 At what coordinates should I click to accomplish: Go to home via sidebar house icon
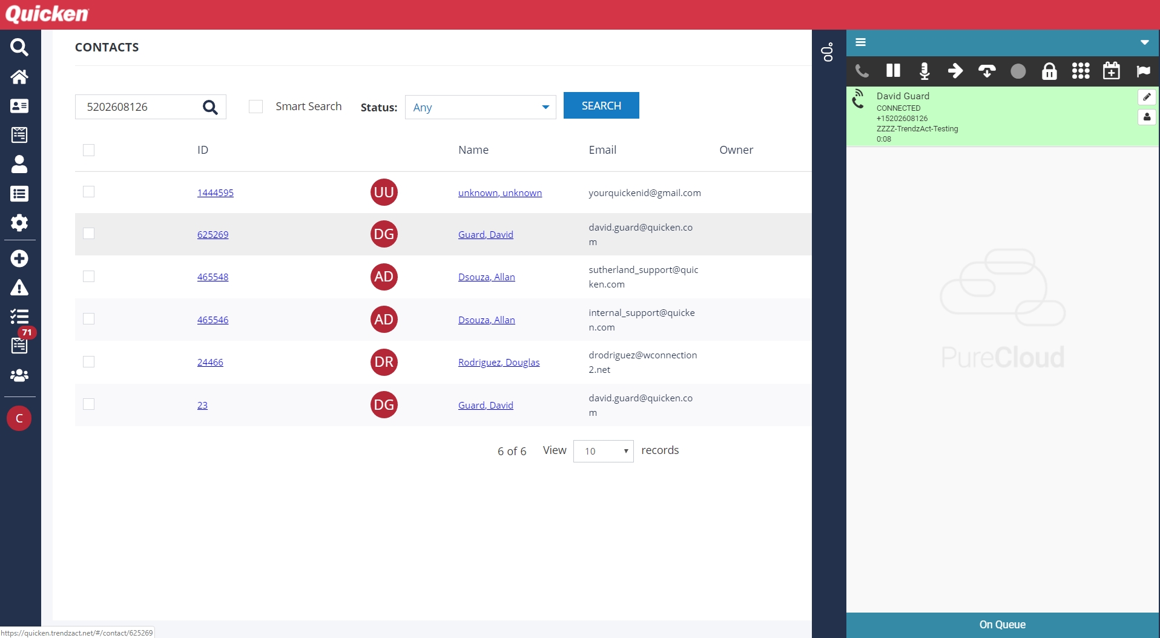19,77
